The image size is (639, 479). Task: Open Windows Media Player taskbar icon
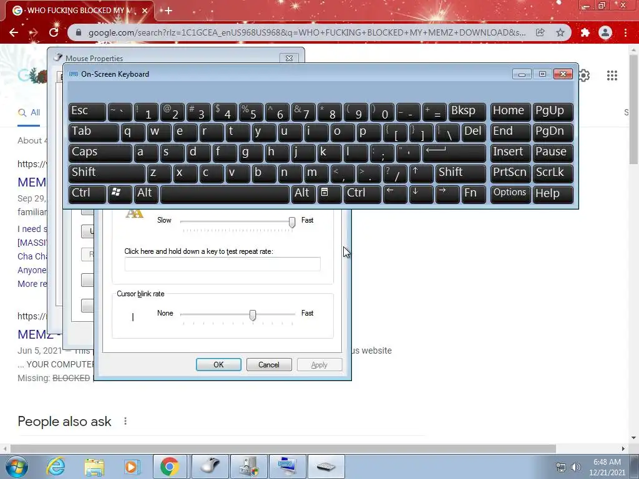[x=132, y=467]
